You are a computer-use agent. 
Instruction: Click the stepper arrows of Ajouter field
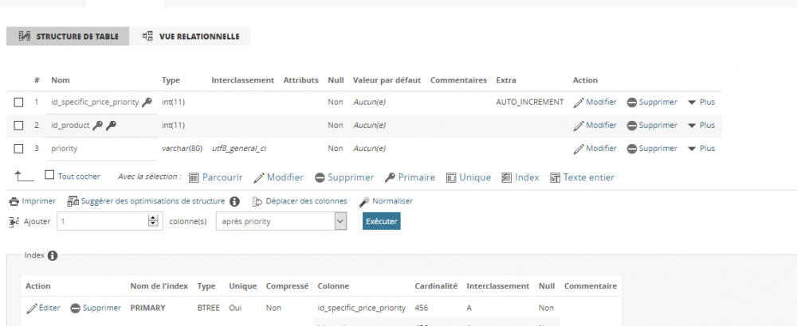[x=153, y=222]
